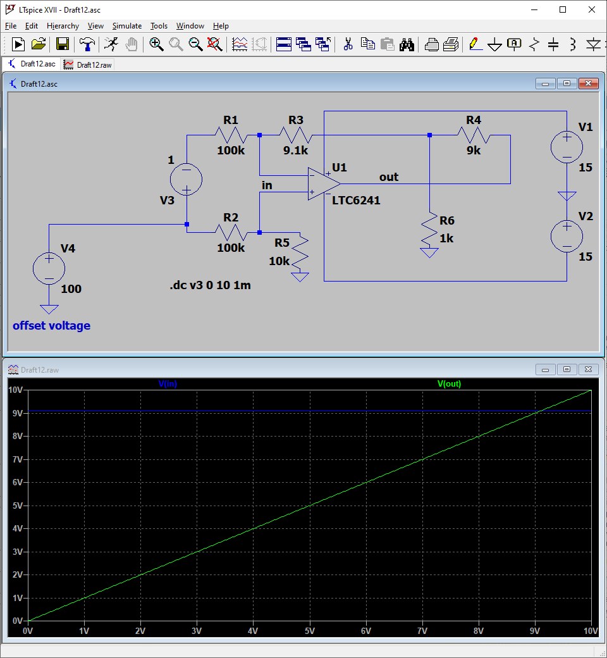Open the Window menu
Image resolution: width=607 pixels, height=658 pixels.
click(x=190, y=26)
